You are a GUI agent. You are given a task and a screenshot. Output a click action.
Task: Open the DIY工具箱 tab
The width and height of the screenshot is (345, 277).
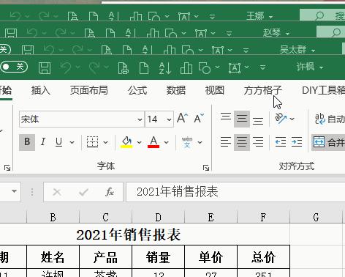pyautogui.click(x=323, y=90)
